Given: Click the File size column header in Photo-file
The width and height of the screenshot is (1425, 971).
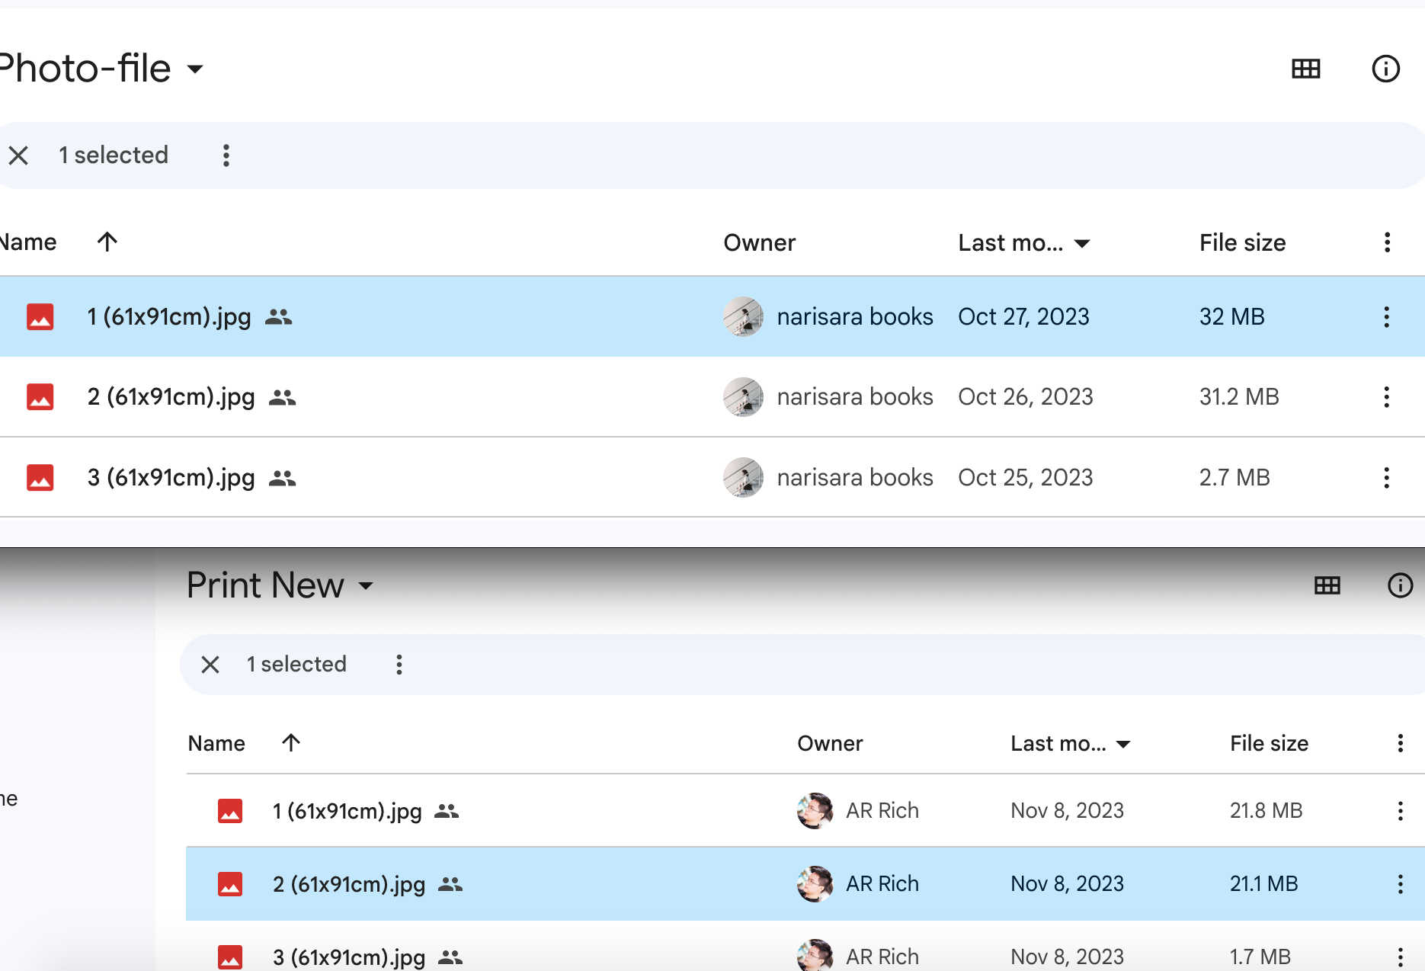Looking at the screenshot, I should pos(1242,243).
